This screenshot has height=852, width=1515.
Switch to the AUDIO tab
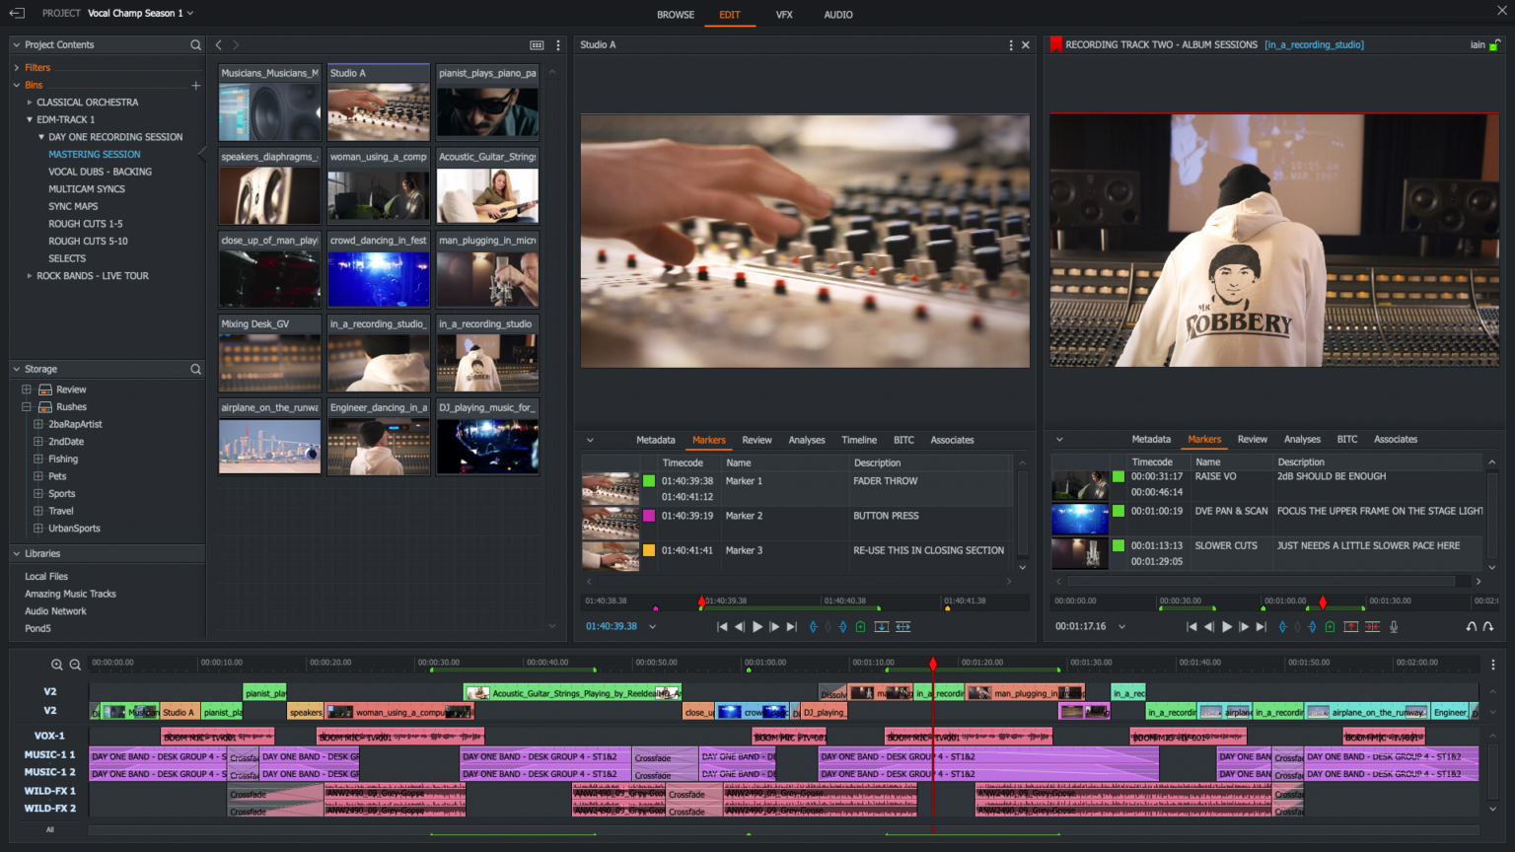[837, 14]
